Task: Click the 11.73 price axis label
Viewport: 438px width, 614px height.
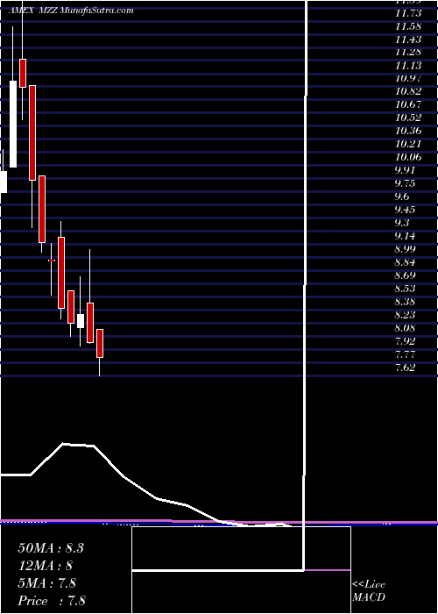Action: tap(408, 13)
